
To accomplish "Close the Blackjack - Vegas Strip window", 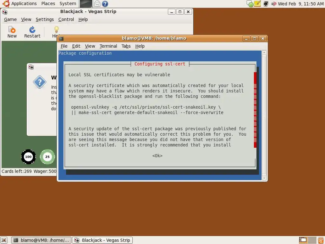I will click(x=188, y=12).
